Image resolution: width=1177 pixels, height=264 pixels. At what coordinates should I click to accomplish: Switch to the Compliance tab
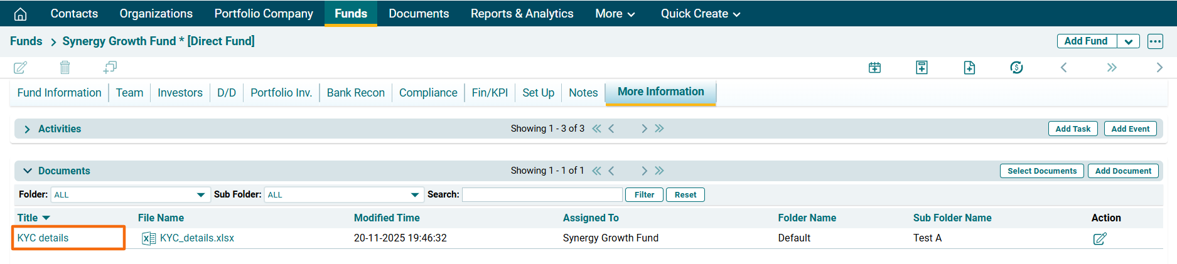pyautogui.click(x=428, y=93)
